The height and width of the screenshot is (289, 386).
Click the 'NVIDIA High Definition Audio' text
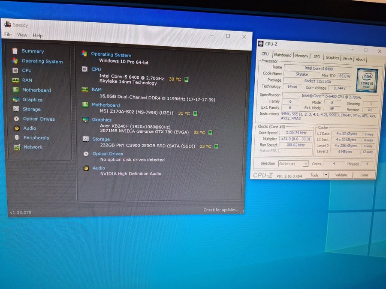point(131,173)
